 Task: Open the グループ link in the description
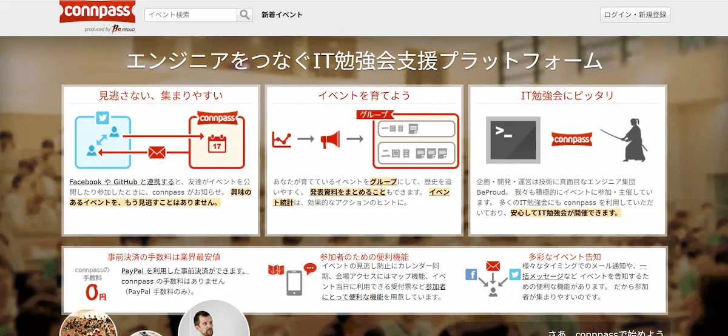383,181
